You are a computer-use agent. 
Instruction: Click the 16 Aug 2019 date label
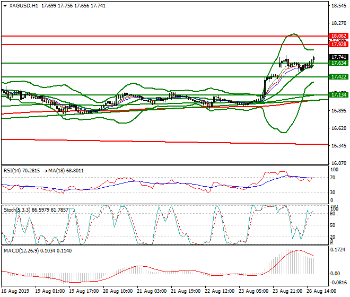(15, 292)
